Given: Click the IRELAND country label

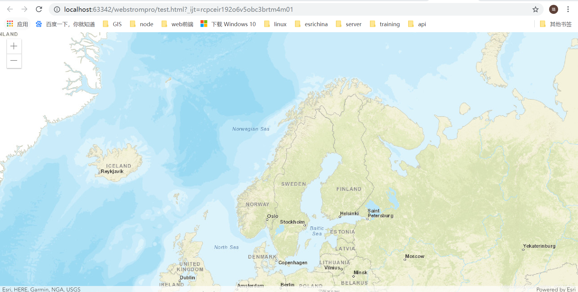Looking at the screenshot, I should [x=171, y=284].
